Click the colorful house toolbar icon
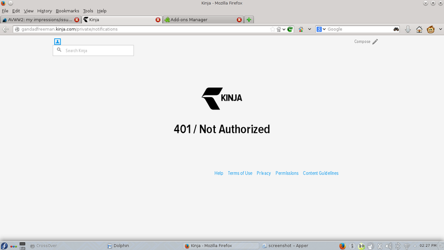The image size is (444, 250). click(x=301, y=29)
